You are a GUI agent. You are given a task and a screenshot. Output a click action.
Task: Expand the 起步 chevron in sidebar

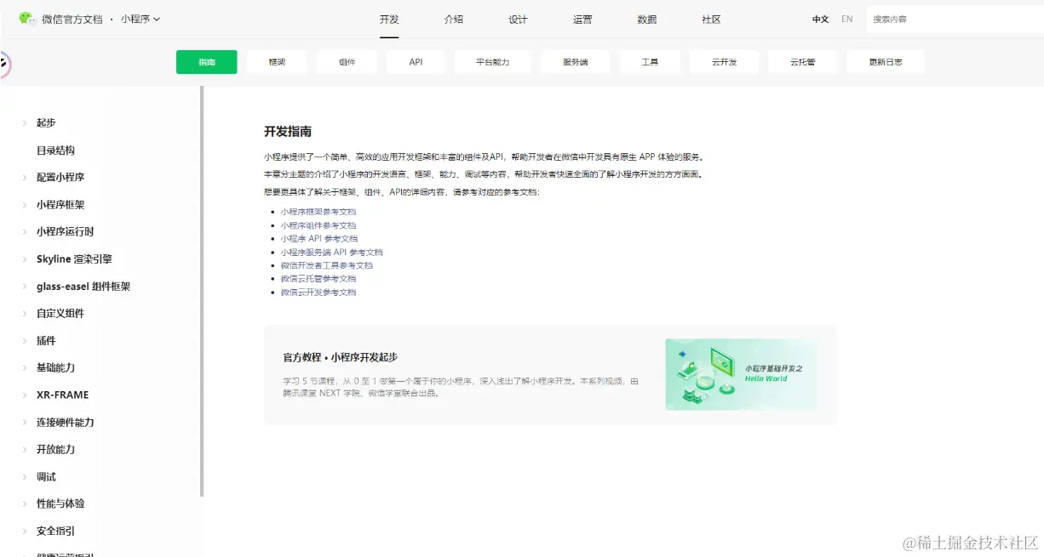click(x=24, y=123)
